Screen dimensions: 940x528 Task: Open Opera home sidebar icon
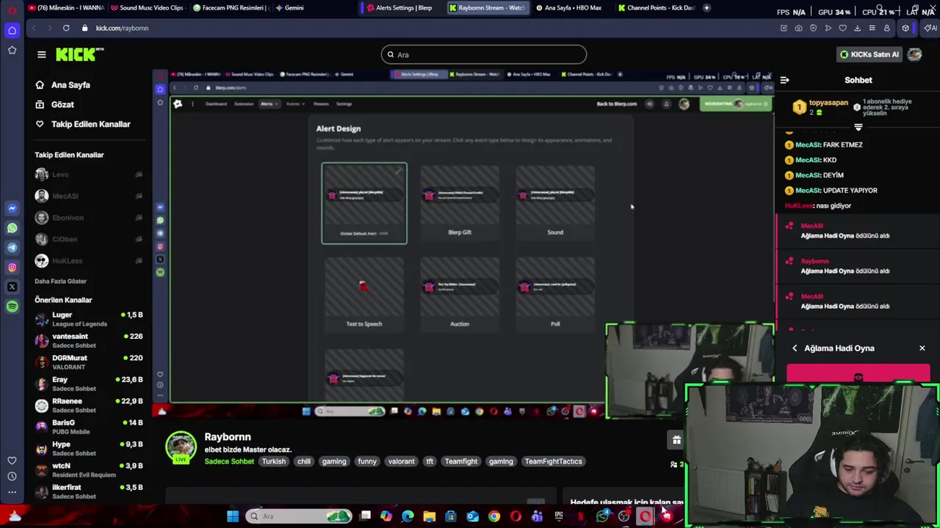12,31
